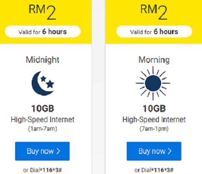
Task: Click the Morning plan chevron arrow
Action: tap(170, 151)
